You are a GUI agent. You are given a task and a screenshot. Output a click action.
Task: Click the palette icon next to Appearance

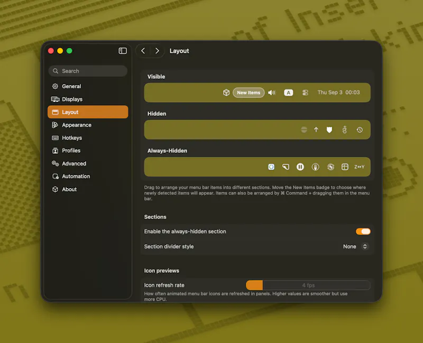56,125
